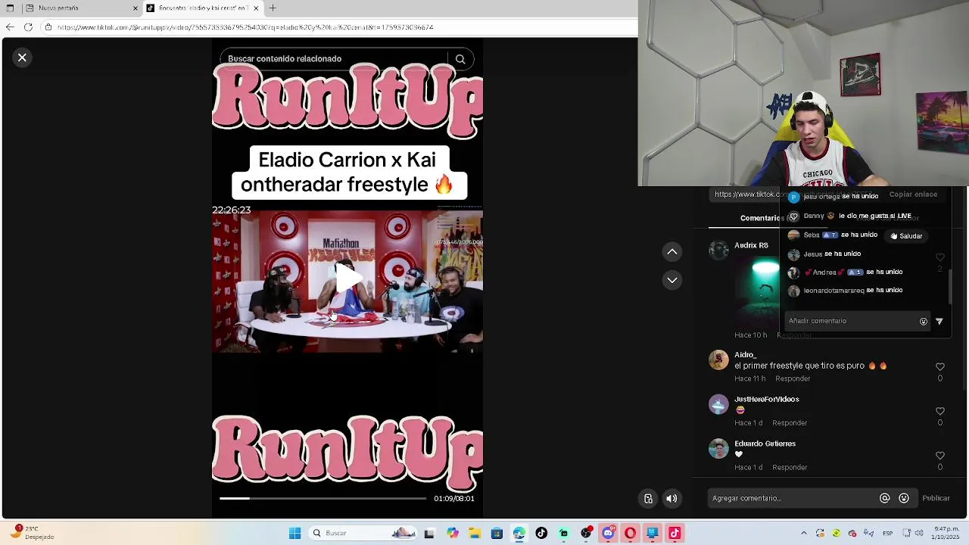Viewport: 969px width, 545px height.
Task: Open Opera browser from the taskbar
Action: [x=630, y=533]
